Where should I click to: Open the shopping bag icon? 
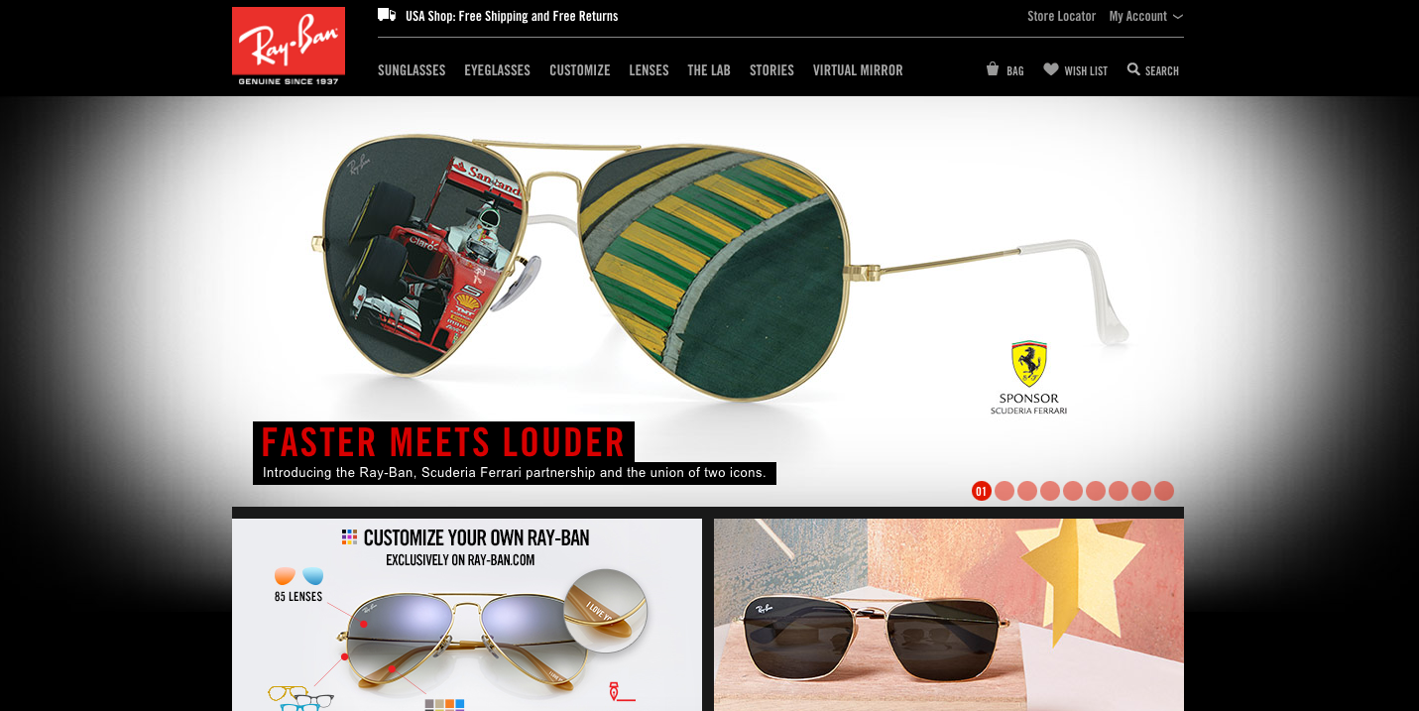tap(993, 69)
